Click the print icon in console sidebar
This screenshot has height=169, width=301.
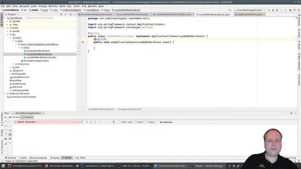tap(10, 139)
